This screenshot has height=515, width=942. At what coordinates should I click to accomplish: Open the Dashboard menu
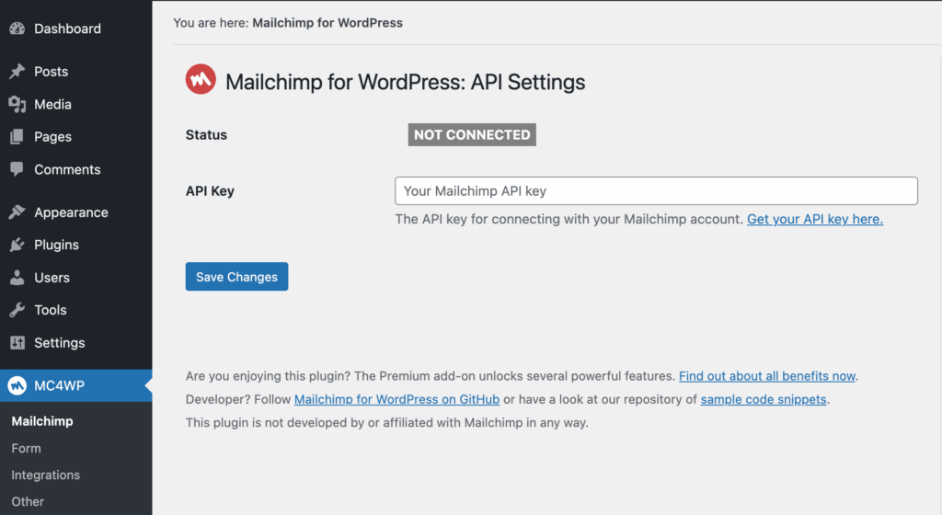pos(67,29)
